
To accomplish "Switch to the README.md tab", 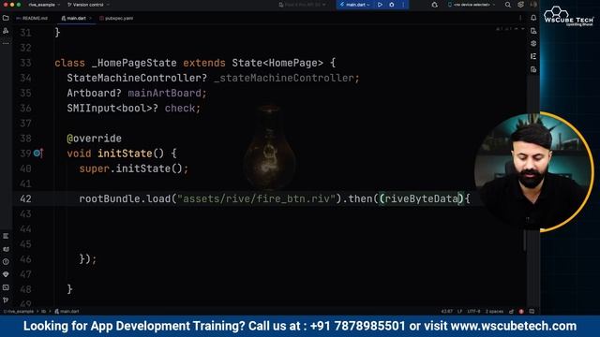I will pyautogui.click(x=32, y=18).
